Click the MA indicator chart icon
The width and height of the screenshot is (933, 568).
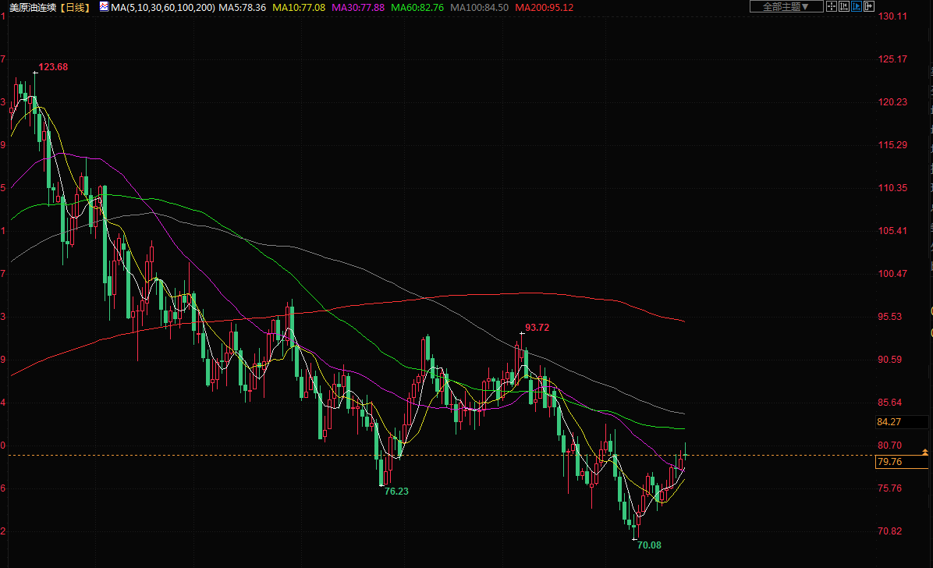104,6
